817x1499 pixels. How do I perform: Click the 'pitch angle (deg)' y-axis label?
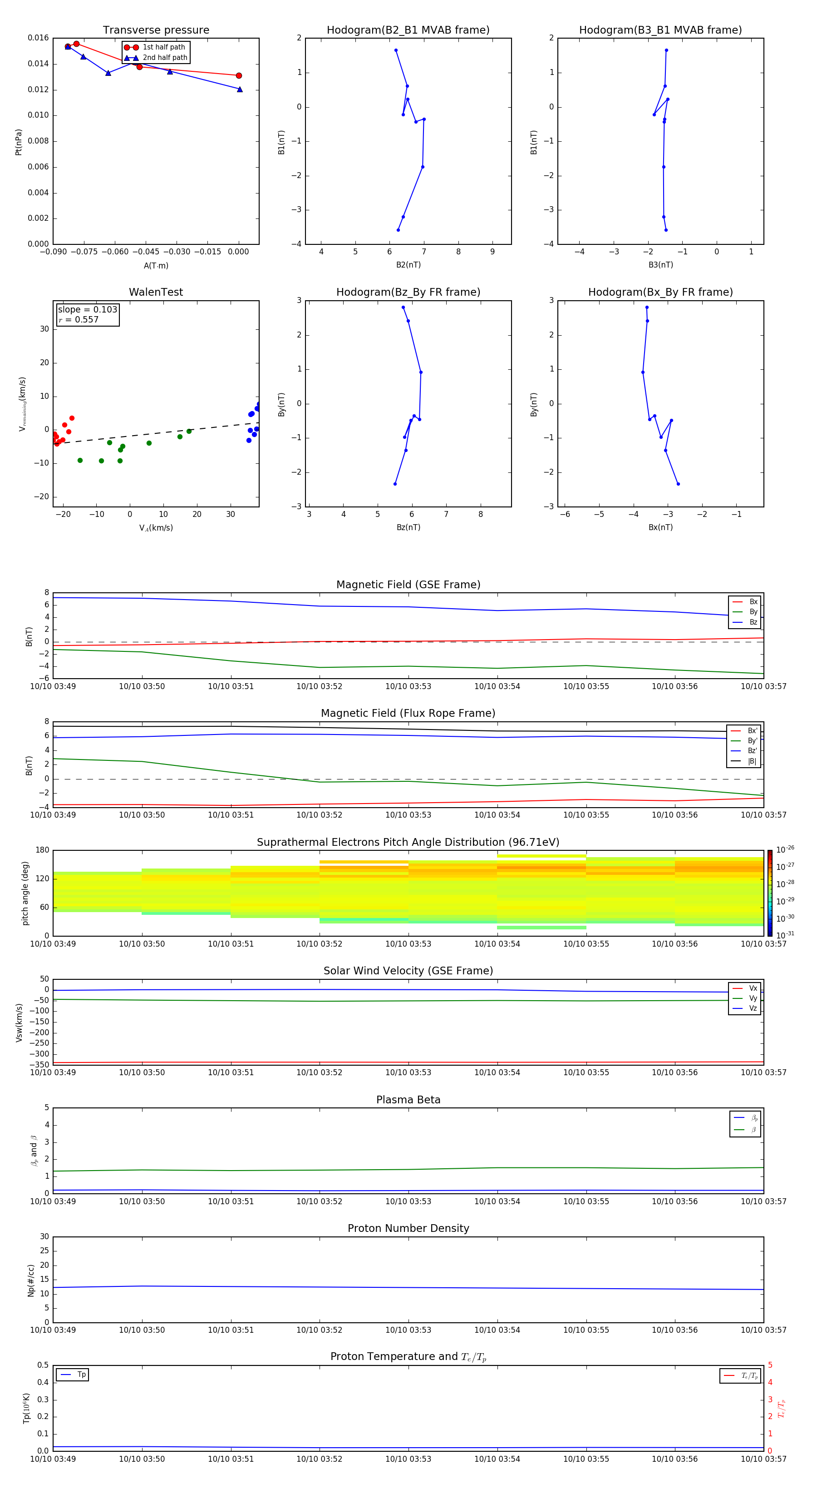tap(25, 893)
